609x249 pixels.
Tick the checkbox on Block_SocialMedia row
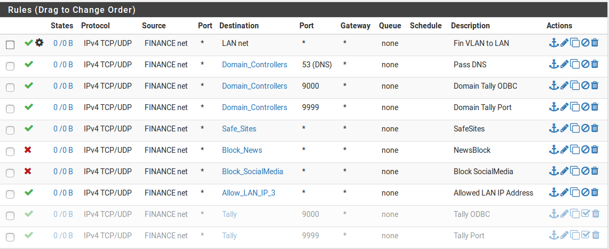tap(10, 173)
